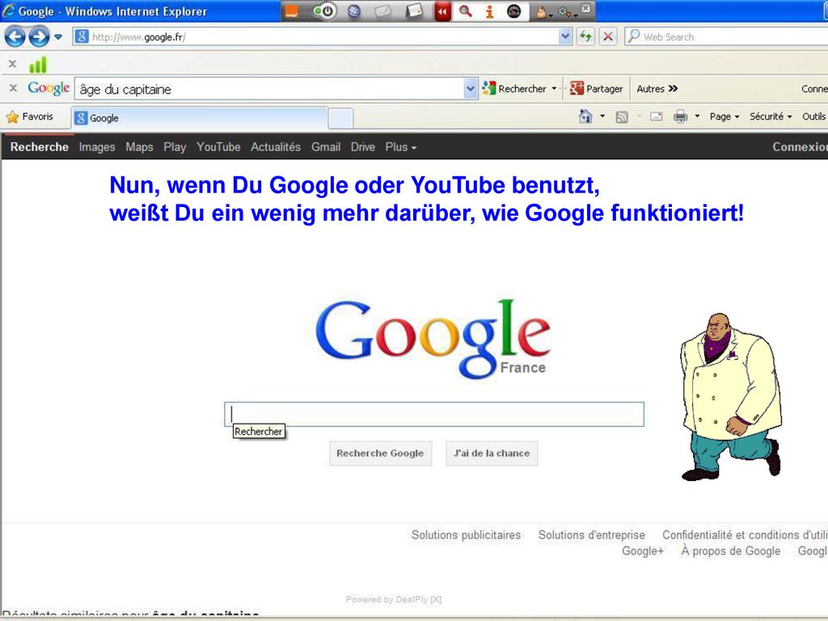Open Drive in Google black bar

pos(363,147)
